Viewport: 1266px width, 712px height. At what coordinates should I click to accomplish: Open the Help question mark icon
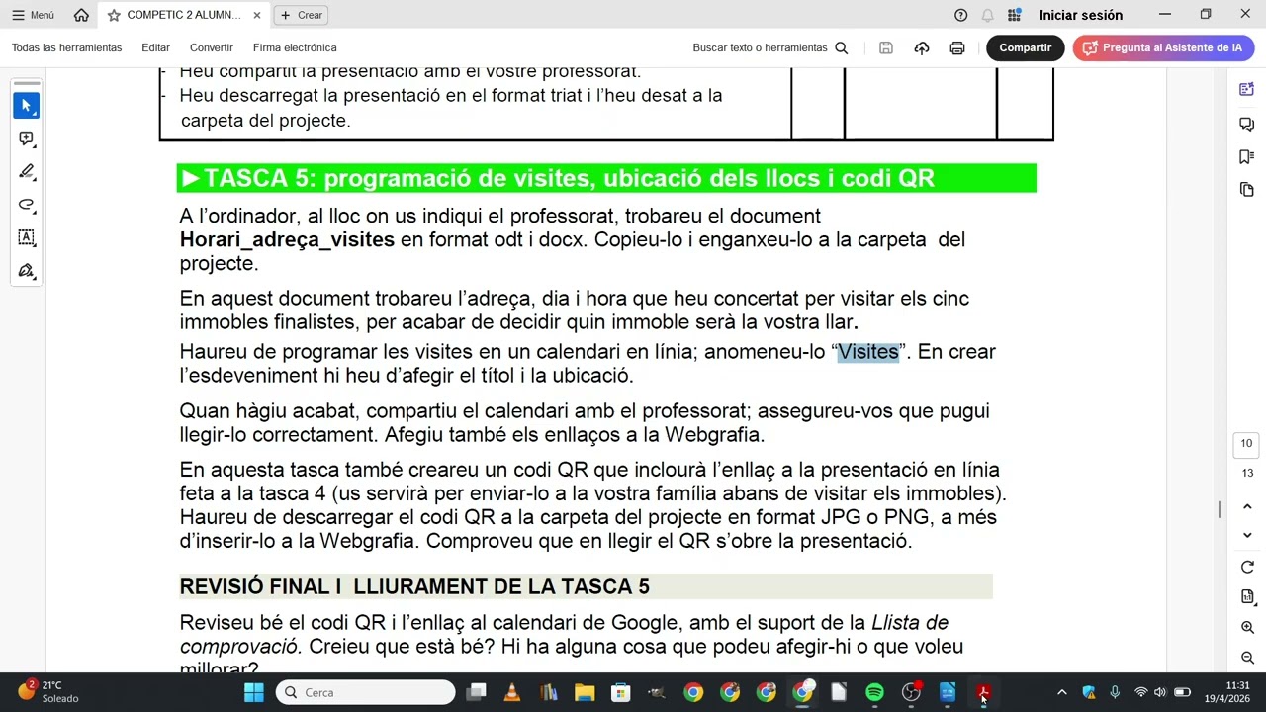point(960,15)
